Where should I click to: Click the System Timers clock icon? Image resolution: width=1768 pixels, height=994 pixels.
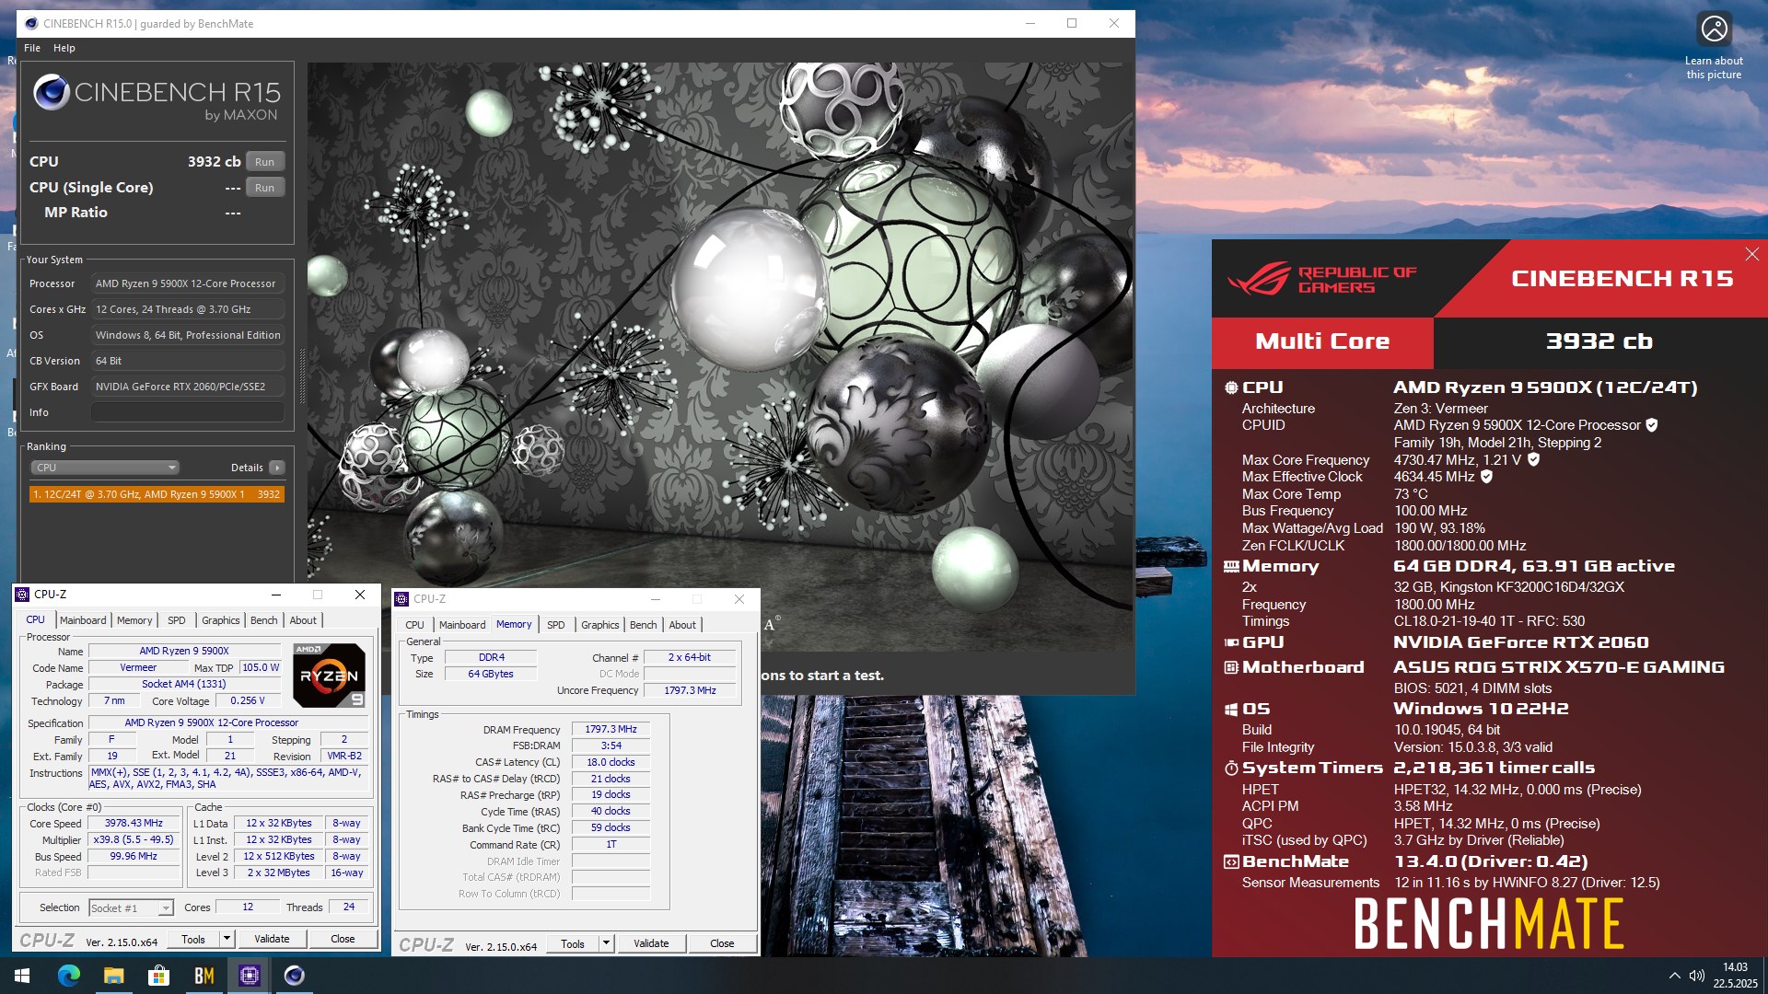click(1231, 768)
